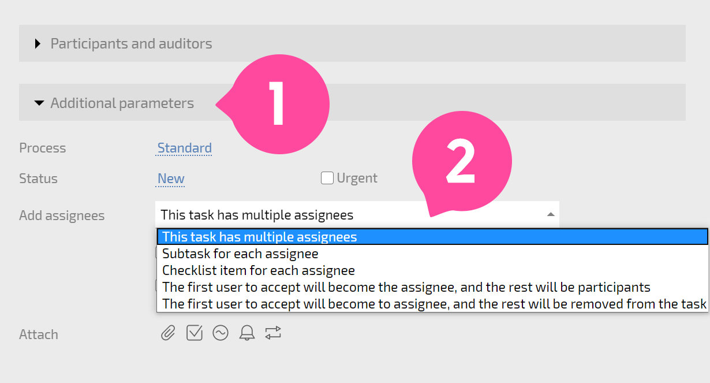Screen dimensions: 710x383
Task: Attach a file with the paperclip icon
Action: (x=168, y=333)
